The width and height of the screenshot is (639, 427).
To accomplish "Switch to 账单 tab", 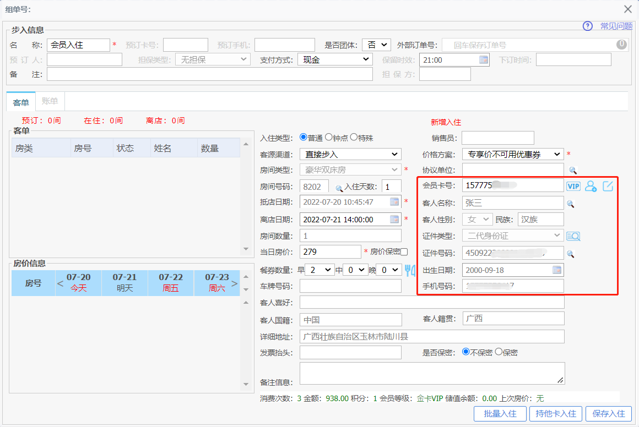I will click(50, 101).
